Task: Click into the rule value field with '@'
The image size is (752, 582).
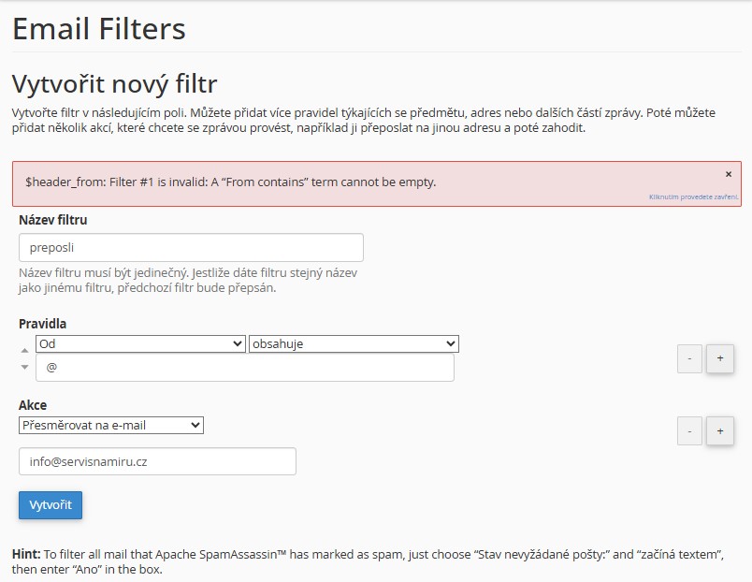Action: 244,368
